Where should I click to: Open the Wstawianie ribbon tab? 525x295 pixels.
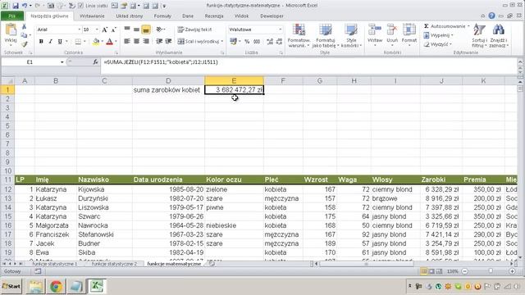(x=92, y=16)
